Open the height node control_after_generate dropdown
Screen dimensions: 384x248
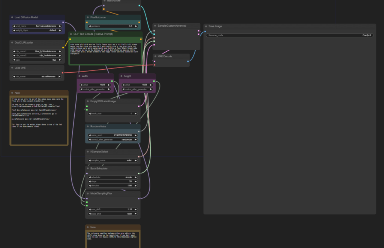coord(137,89)
